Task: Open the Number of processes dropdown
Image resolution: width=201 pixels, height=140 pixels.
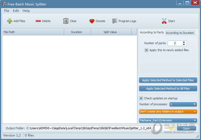Action: (183, 104)
